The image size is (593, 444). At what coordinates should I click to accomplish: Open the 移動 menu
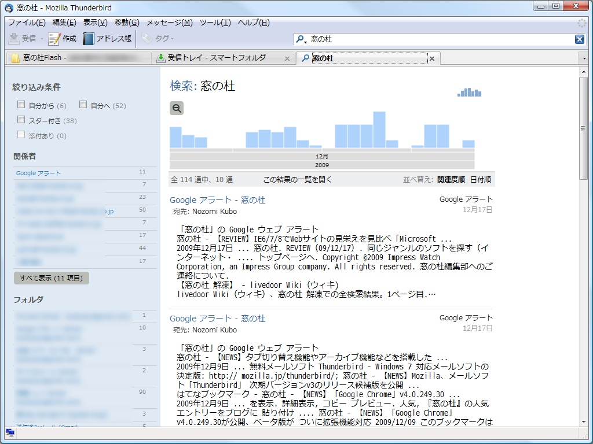127,23
